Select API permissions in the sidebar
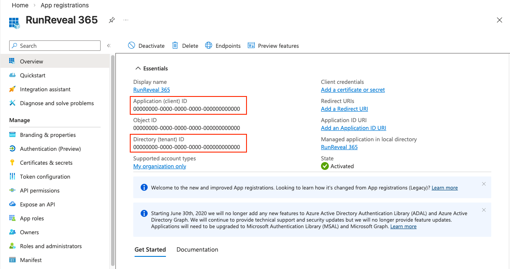Viewport: 510px width, 269px height. tap(42, 190)
